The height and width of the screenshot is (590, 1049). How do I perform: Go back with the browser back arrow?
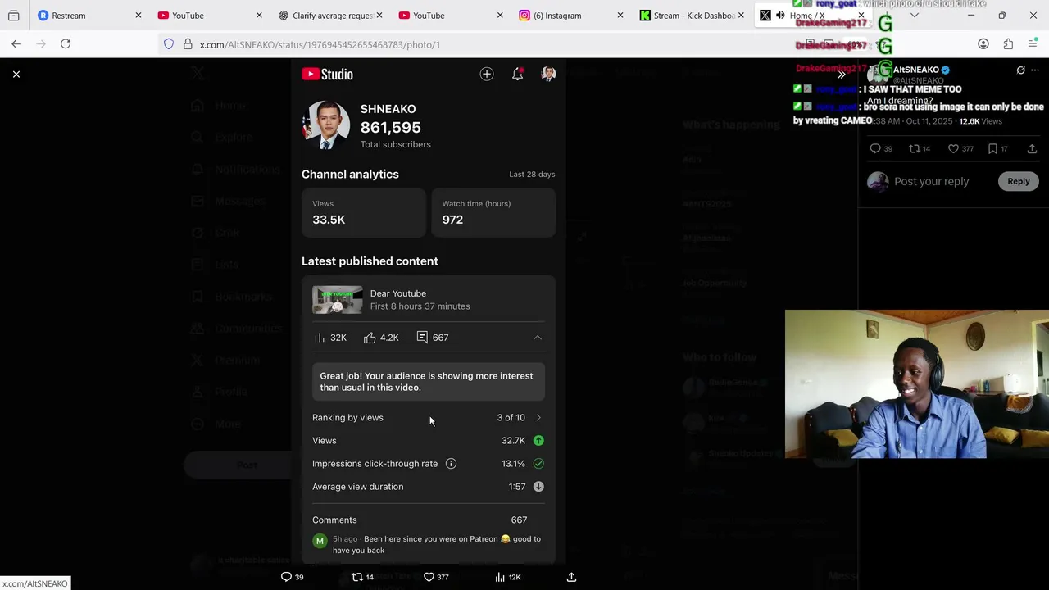(16, 44)
